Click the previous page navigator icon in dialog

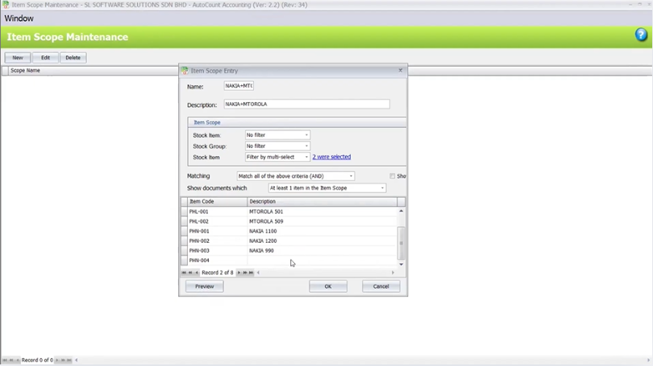point(190,273)
